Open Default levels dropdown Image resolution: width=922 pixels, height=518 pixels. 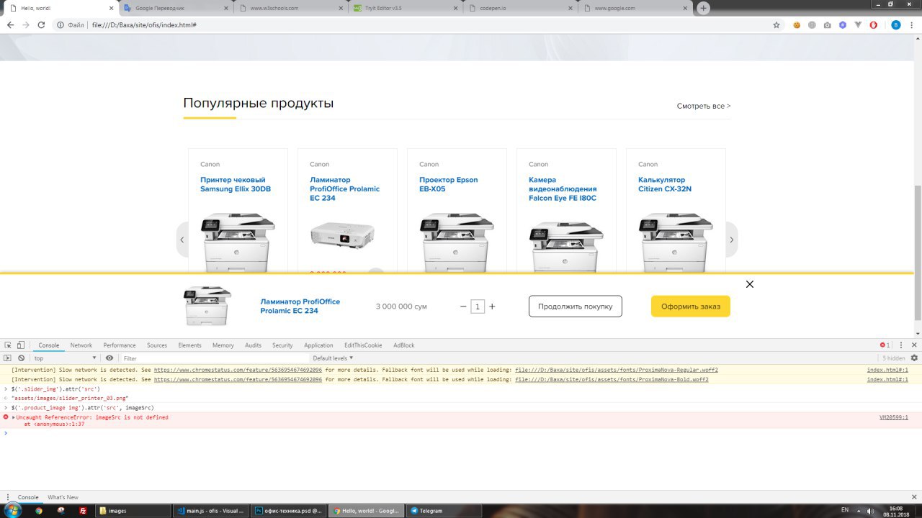coord(333,358)
